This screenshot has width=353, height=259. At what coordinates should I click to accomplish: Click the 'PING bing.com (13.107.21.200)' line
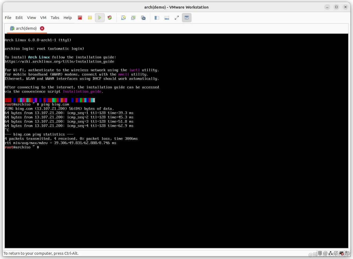point(60,109)
